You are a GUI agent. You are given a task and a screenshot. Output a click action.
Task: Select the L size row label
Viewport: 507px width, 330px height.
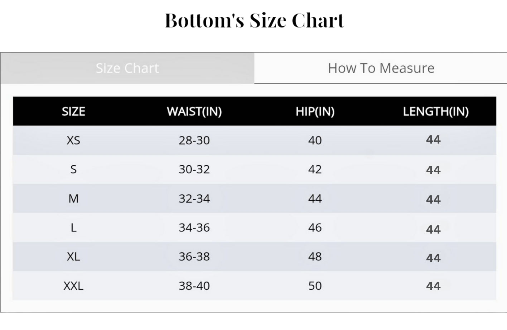point(73,227)
